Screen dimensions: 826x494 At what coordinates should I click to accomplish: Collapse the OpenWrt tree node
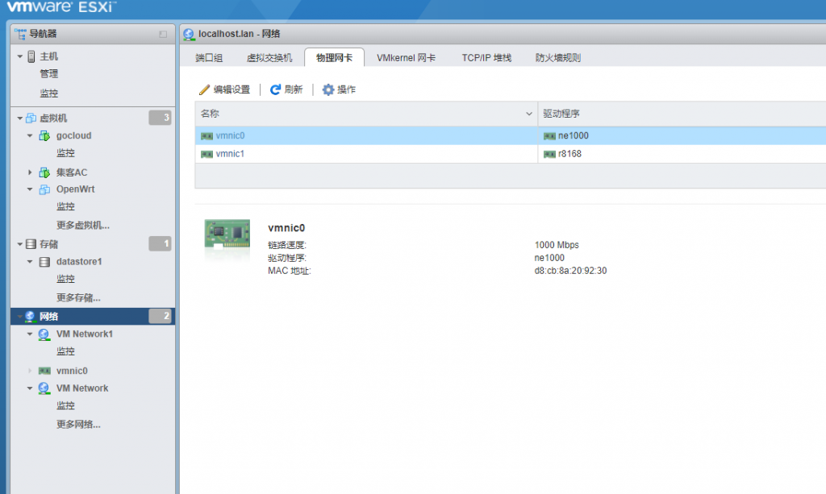30,189
